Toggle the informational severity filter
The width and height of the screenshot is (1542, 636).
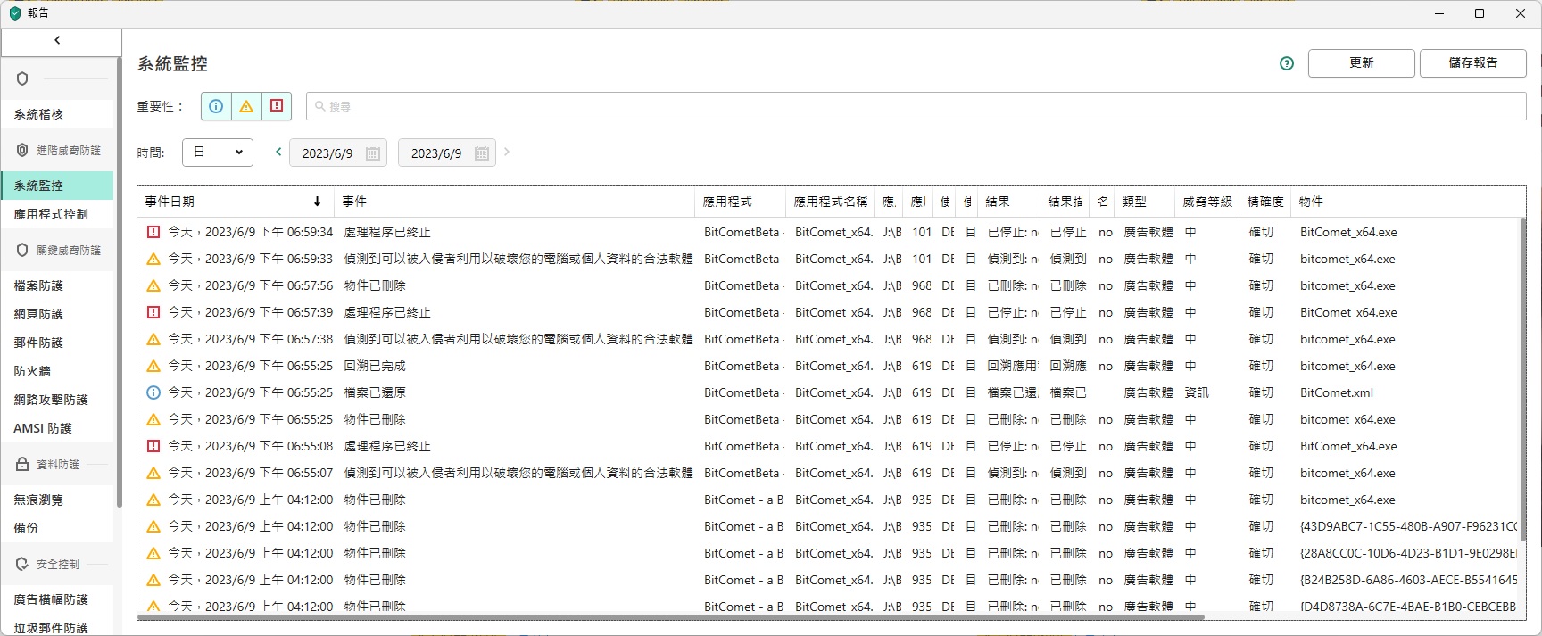(x=216, y=106)
